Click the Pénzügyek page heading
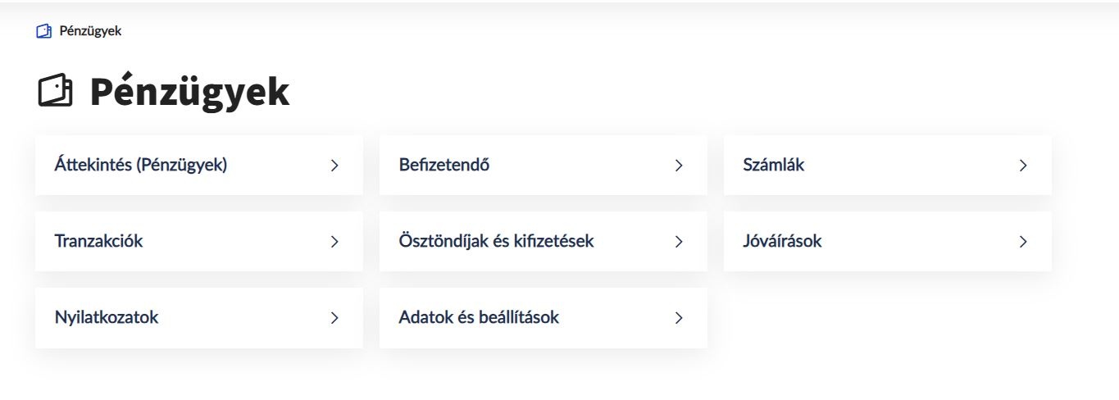The height and width of the screenshot is (400, 1119). click(189, 92)
